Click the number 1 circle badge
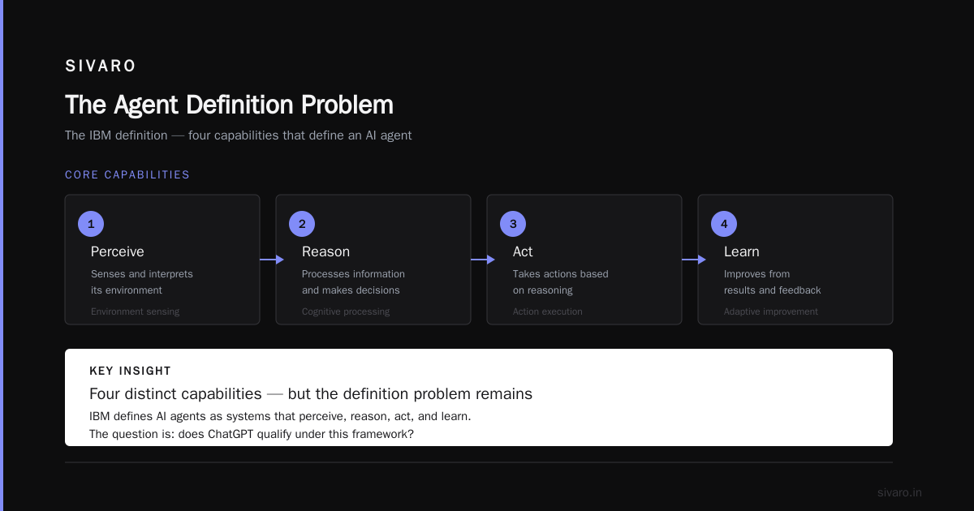974x511 pixels. click(91, 224)
